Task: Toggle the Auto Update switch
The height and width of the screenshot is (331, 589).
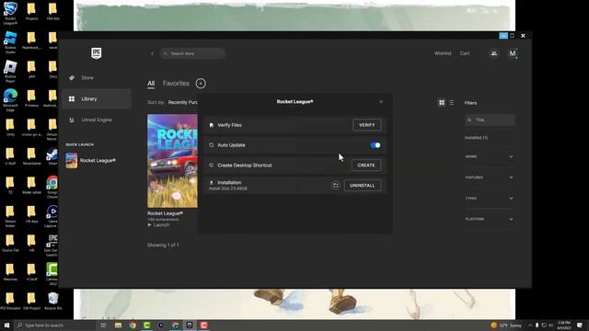Action: point(375,145)
